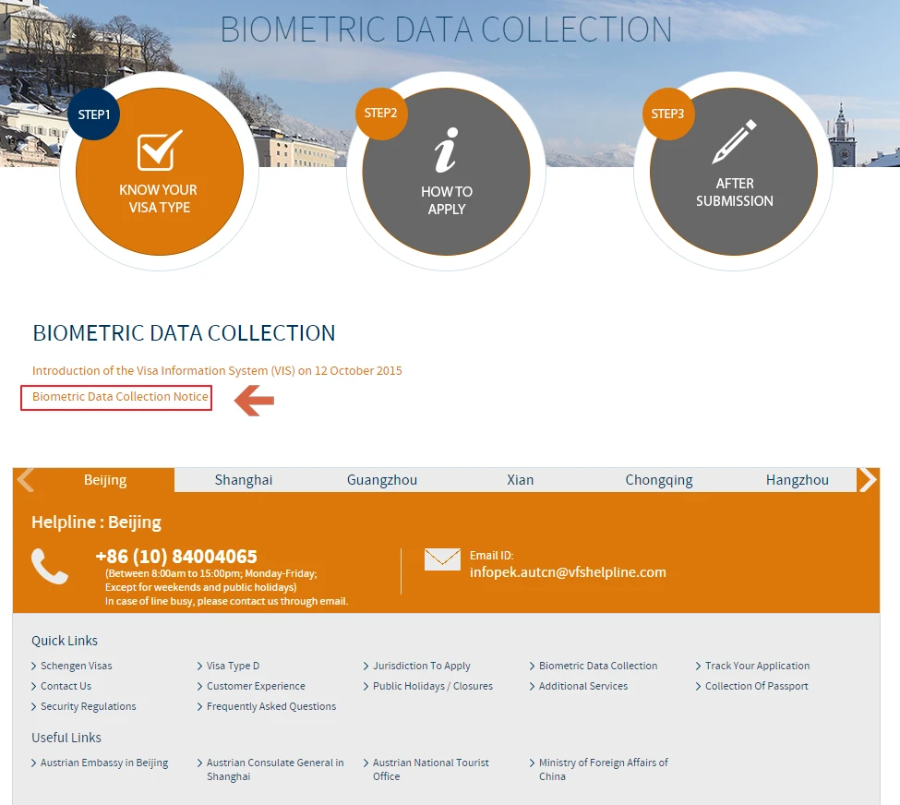Click the +86 (10) 84004065 helpline number
Image resolution: width=900 pixels, height=805 pixels.
click(x=176, y=557)
